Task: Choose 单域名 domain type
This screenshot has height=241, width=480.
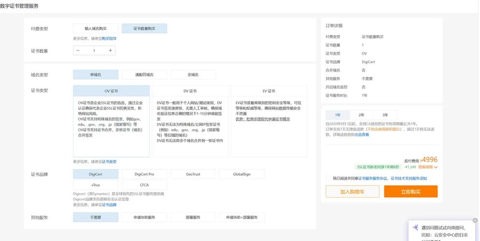Action: [96, 75]
